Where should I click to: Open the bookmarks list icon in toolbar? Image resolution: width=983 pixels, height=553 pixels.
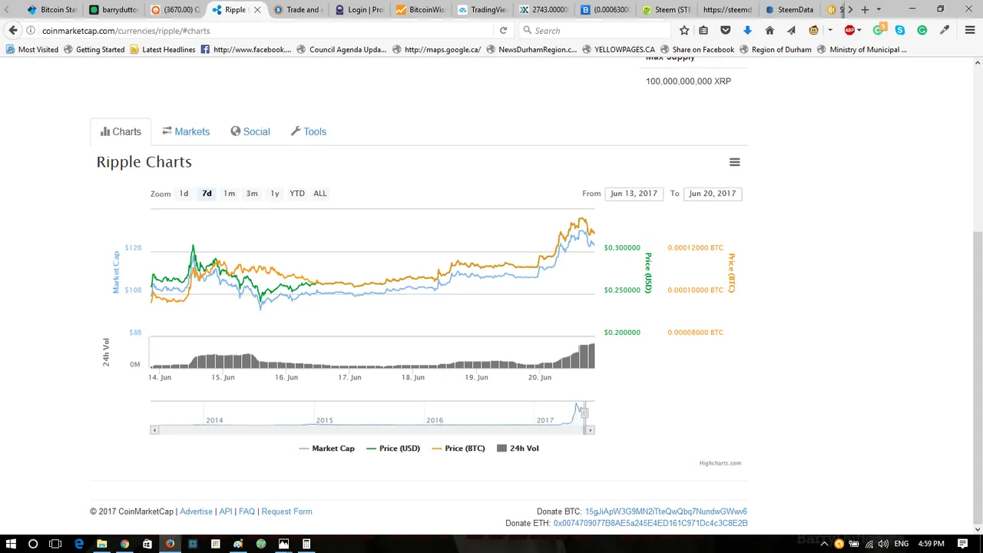[x=703, y=31]
